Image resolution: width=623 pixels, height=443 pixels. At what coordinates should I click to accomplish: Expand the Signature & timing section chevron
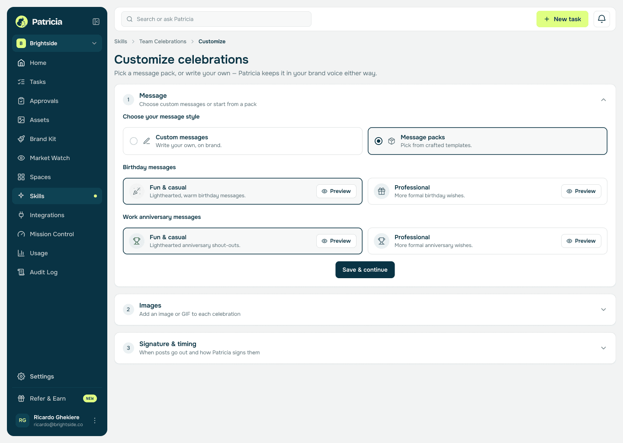pos(604,348)
